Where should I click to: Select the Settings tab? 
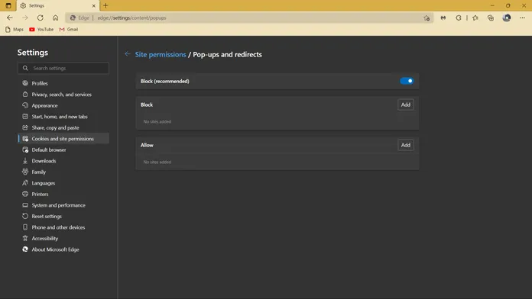point(57,6)
